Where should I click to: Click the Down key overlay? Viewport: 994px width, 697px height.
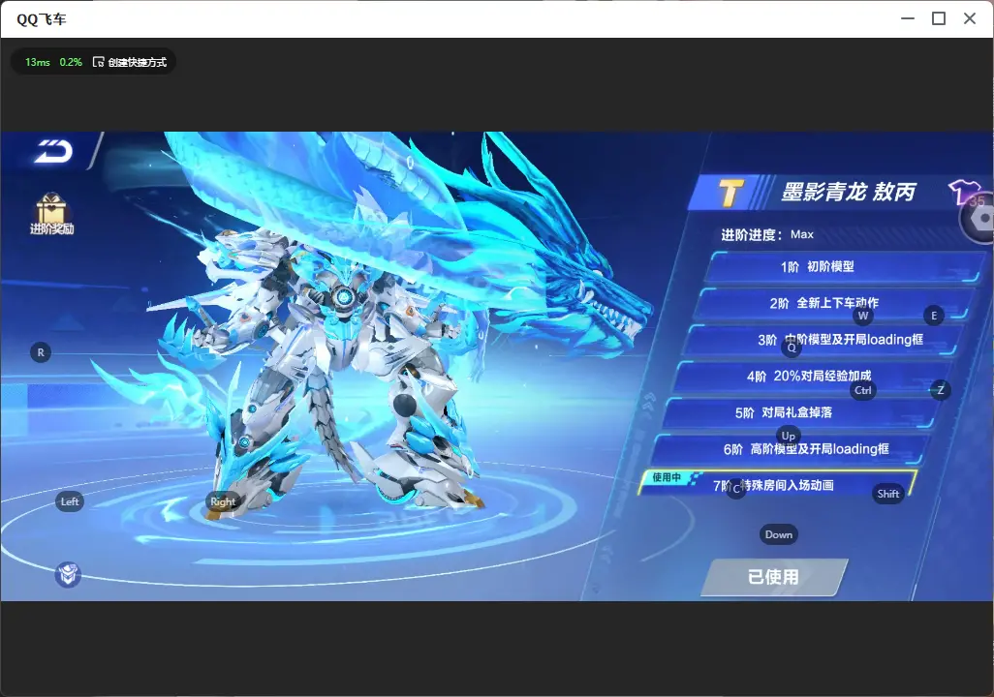[779, 534]
